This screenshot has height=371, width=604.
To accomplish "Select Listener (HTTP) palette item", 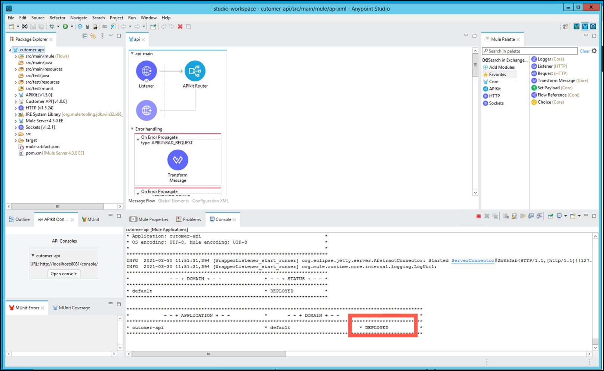I will pyautogui.click(x=549, y=66).
